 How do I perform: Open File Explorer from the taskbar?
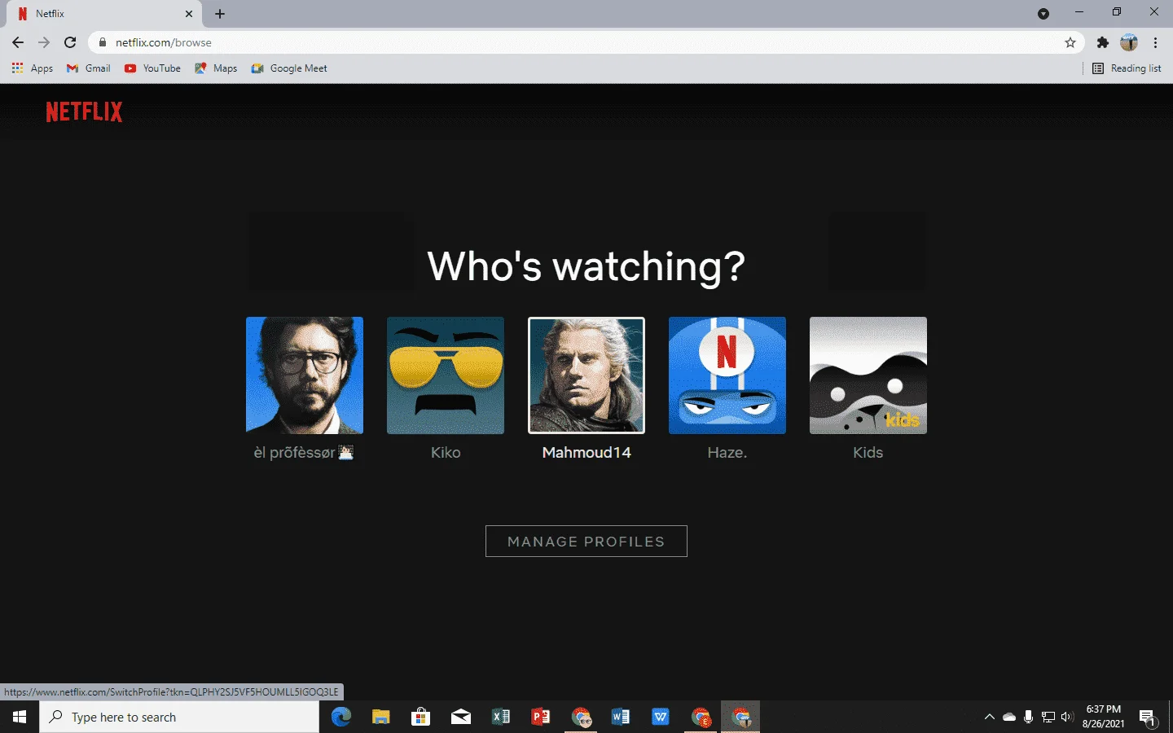coord(380,717)
